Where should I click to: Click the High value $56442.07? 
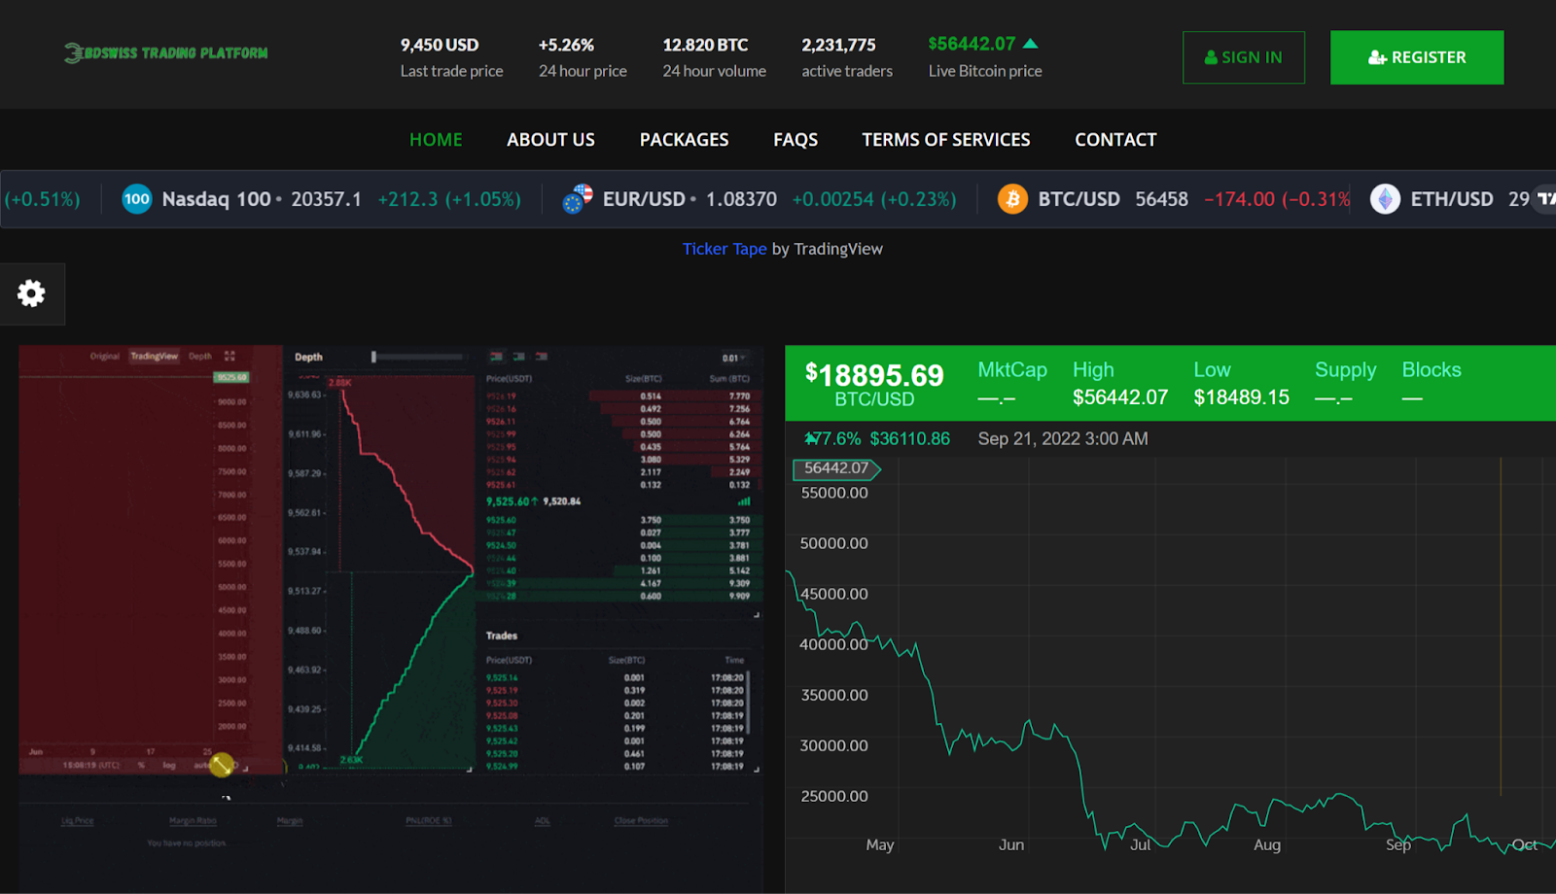[x=1120, y=397]
